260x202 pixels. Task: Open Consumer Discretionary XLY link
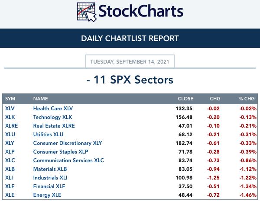[x=68, y=143]
